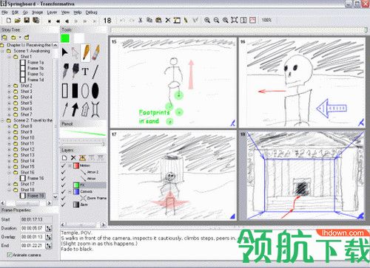This screenshot has width=370, height=268.
Task: Click the New layer icon in Layers panel
Action: [x=64, y=158]
